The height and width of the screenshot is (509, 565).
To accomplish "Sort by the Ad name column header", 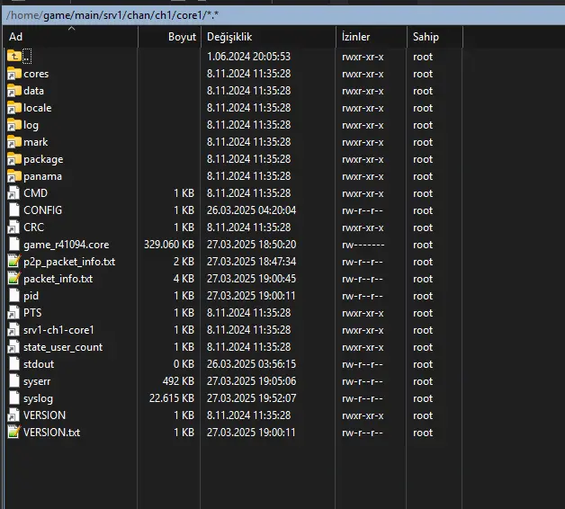I will [x=70, y=37].
